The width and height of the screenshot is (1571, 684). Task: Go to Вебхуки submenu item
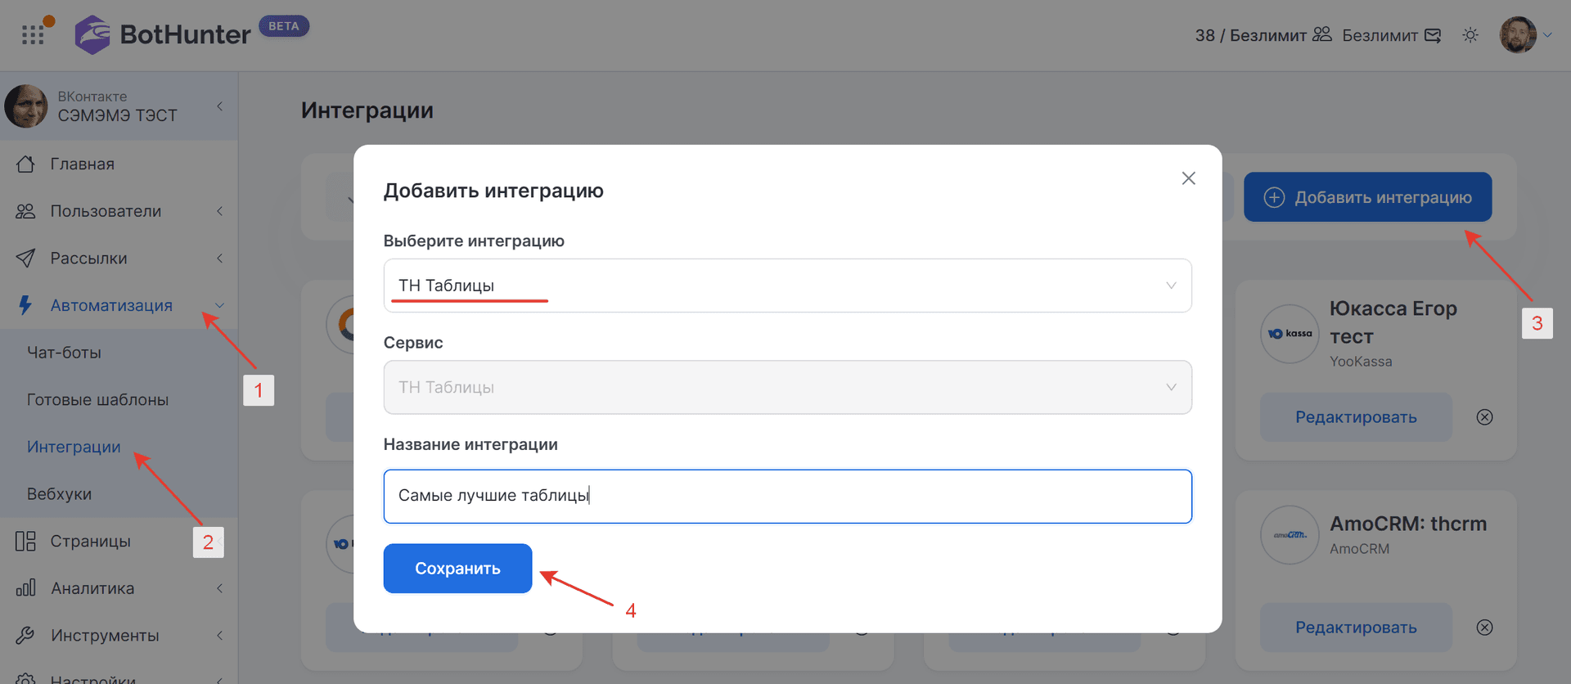[x=59, y=494]
